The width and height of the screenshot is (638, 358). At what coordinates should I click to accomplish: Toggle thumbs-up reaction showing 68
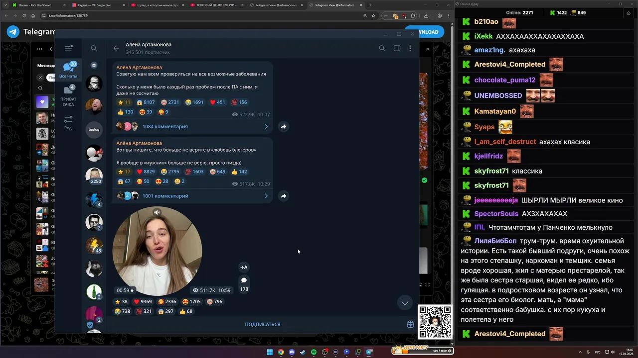coord(186,312)
